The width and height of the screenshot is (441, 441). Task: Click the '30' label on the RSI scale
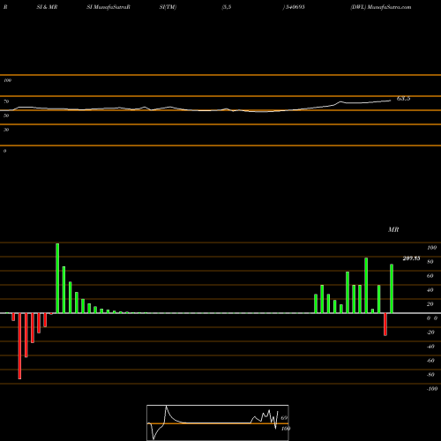coord(6,130)
